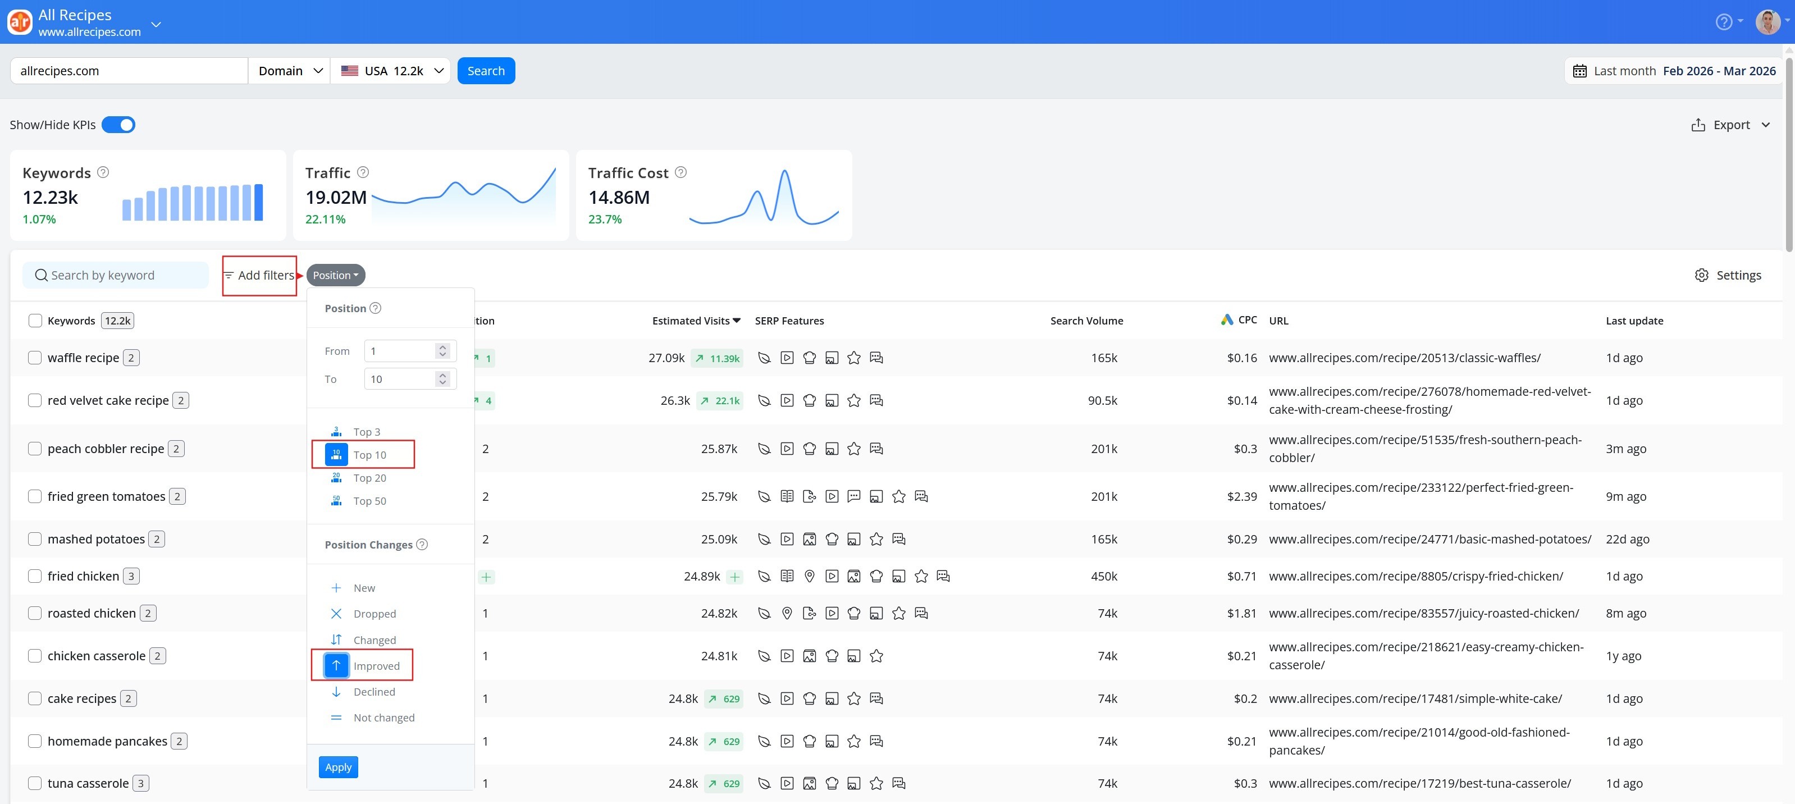Check the roasted chicken checkbox
Image resolution: width=1795 pixels, height=804 pixels.
35,613
